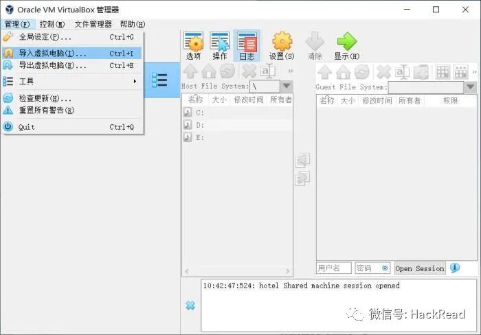Click upper copy icon between file panels
The height and width of the screenshot is (335, 481).
[302, 160]
